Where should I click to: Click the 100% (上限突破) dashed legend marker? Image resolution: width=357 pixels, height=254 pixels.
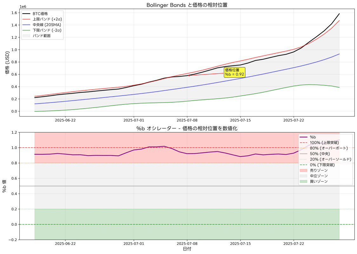pos(304,143)
